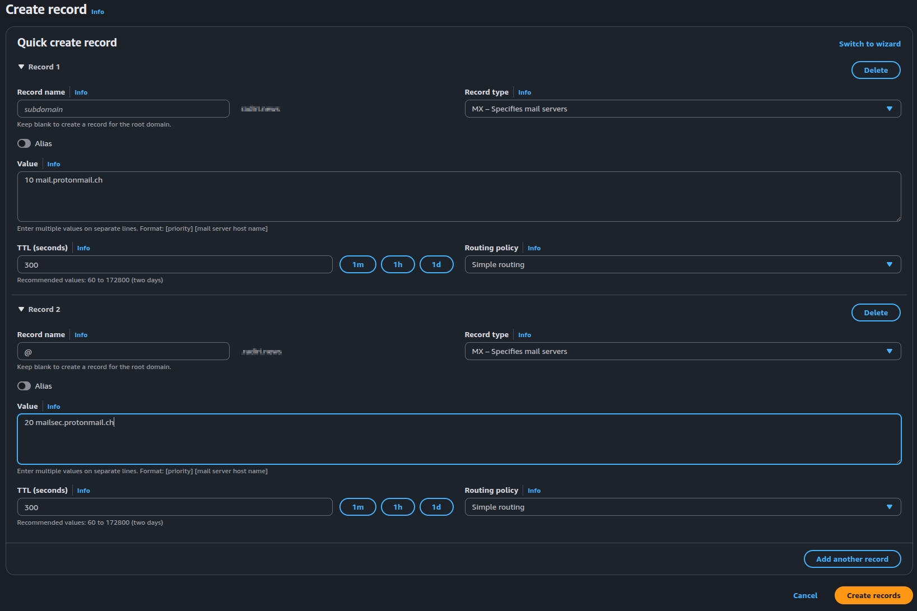Toggle Alias switch in Record 1
The height and width of the screenshot is (611, 917).
tap(24, 143)
